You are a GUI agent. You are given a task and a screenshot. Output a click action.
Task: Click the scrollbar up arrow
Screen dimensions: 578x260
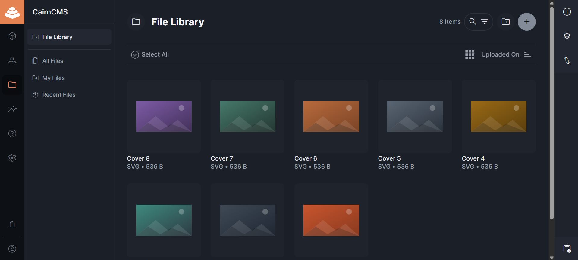click(552, 3)
